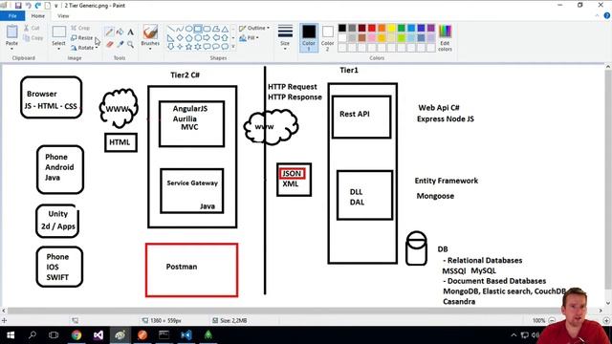
Task: Select the Color picker eyedropper tool
Action: click(120, 45)
